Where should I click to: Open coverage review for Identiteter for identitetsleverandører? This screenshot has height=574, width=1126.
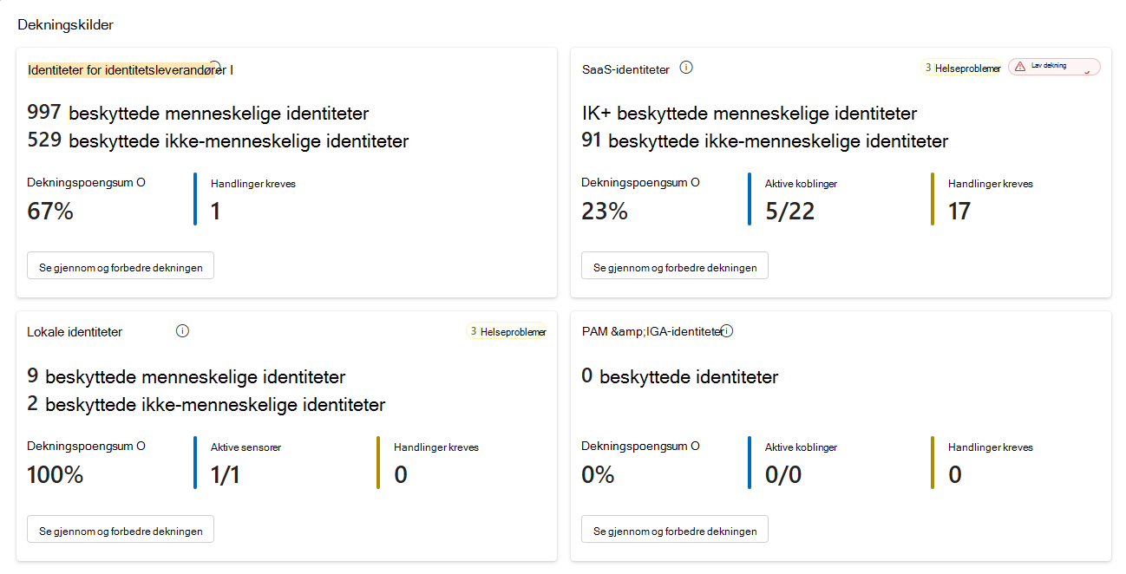[x=120, y=265]
